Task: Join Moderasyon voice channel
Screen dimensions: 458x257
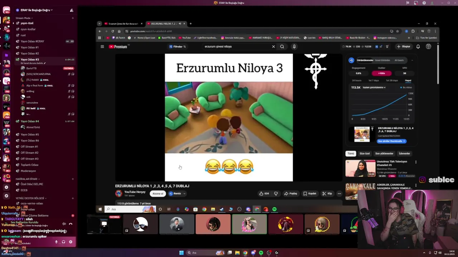Action: (28, 171)
